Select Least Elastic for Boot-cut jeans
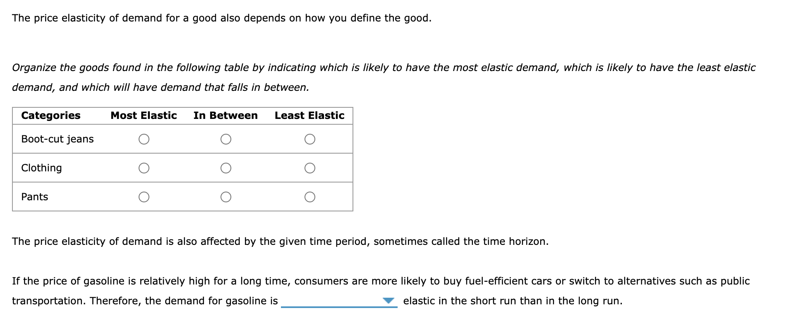This screenshot has height=320, width=806. pos(310,139)
